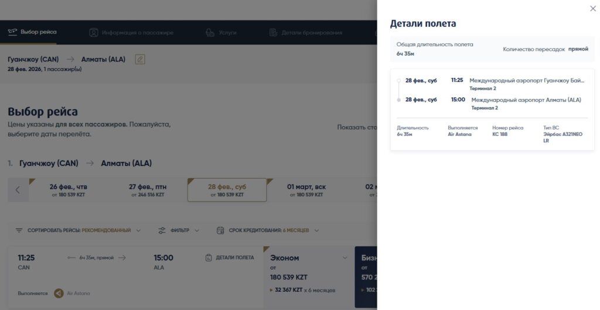Click the services step icon
This screenshot has width=600, height=310.
pyautogui.click(x=210, y=32)
